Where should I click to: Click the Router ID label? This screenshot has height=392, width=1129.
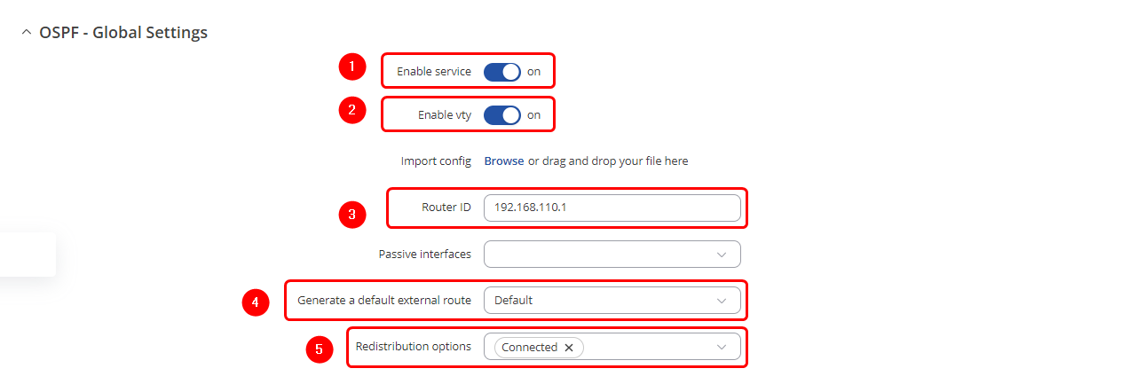446,208
